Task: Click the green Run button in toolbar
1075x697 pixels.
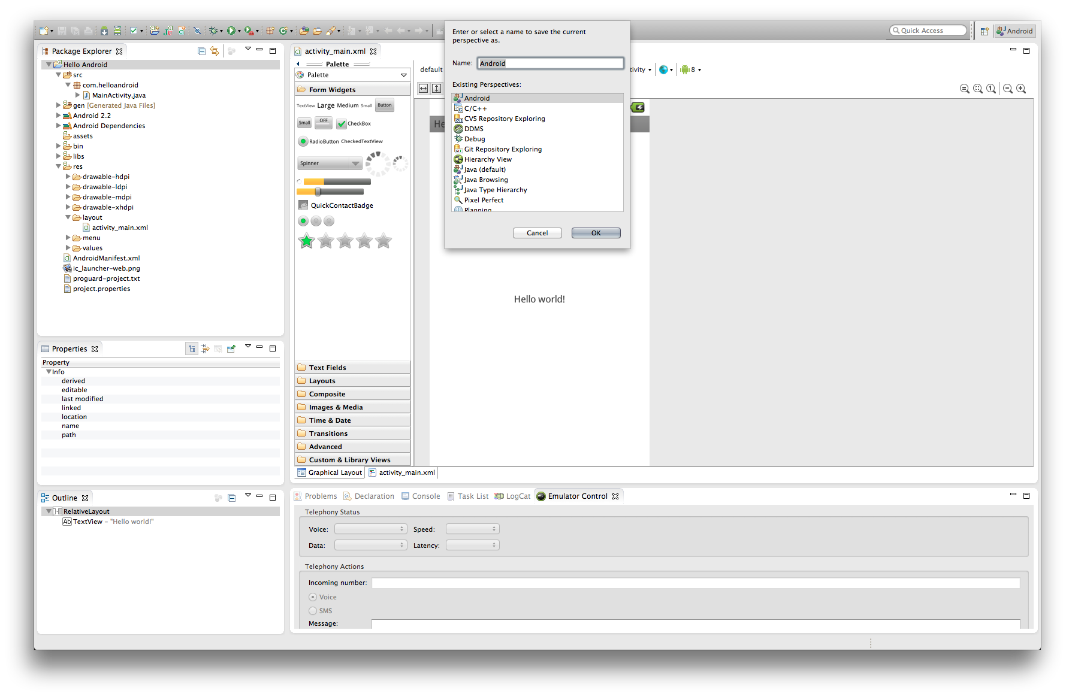Action: pyautogui.click(x=231, y=31)
